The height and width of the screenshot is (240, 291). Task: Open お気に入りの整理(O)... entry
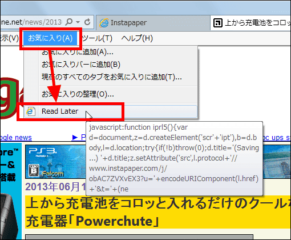click(x=111, y=94)
